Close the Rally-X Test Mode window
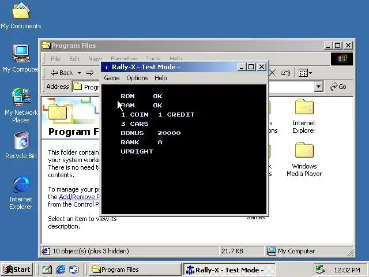The image size is (369, 277). (262, 67)
